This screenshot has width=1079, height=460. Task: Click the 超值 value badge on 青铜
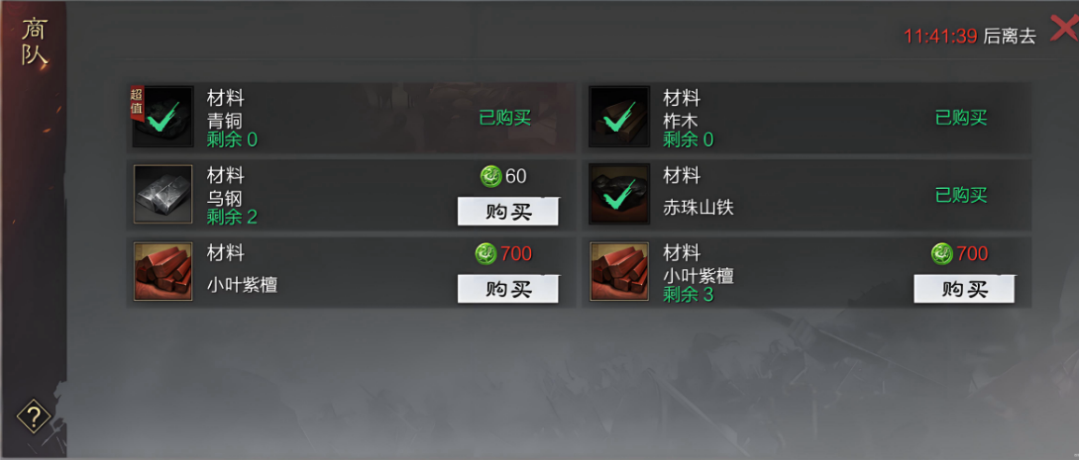click(137, 104)
